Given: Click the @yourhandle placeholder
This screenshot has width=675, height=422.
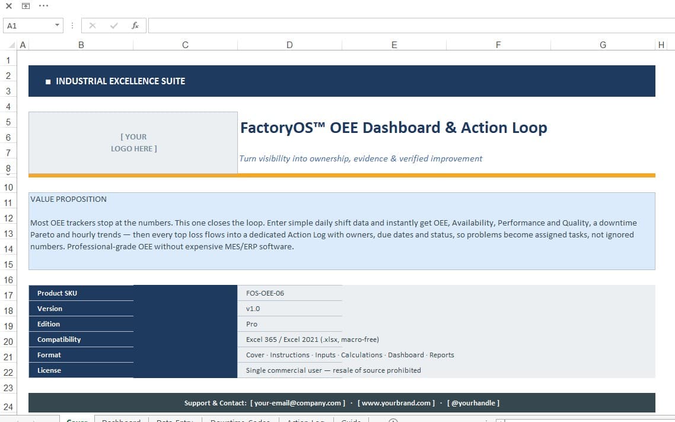Looking at the screenshot, I should click(473, 403).
